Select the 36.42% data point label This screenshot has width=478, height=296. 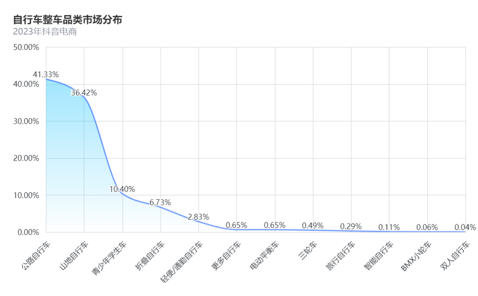84,93
